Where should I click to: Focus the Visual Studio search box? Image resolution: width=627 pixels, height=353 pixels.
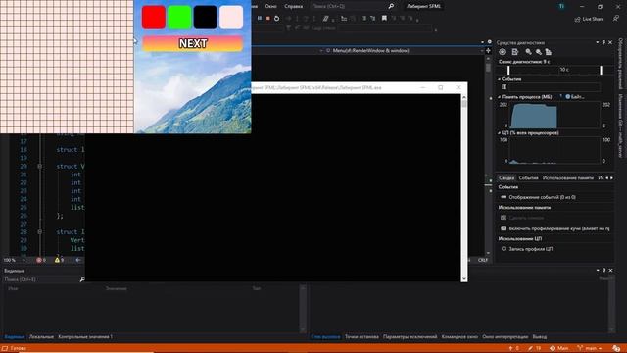(x=348, y=7)
